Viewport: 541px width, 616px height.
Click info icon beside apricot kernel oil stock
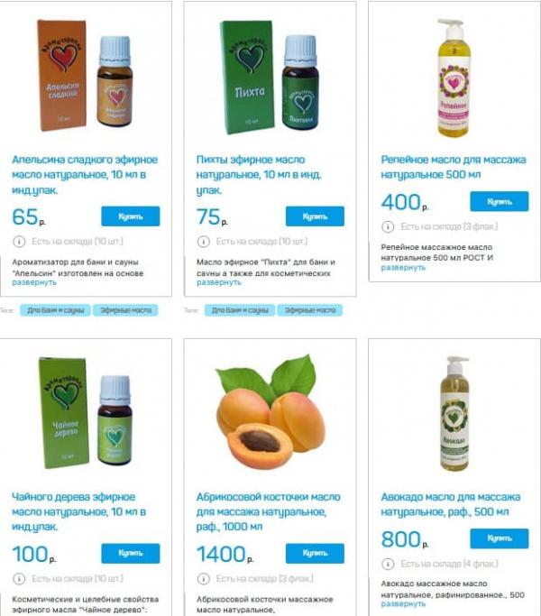pyautogui.click(x=203, y=579)
